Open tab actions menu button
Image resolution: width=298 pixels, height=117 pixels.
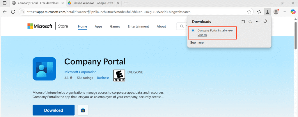click(x=4, y=3)
